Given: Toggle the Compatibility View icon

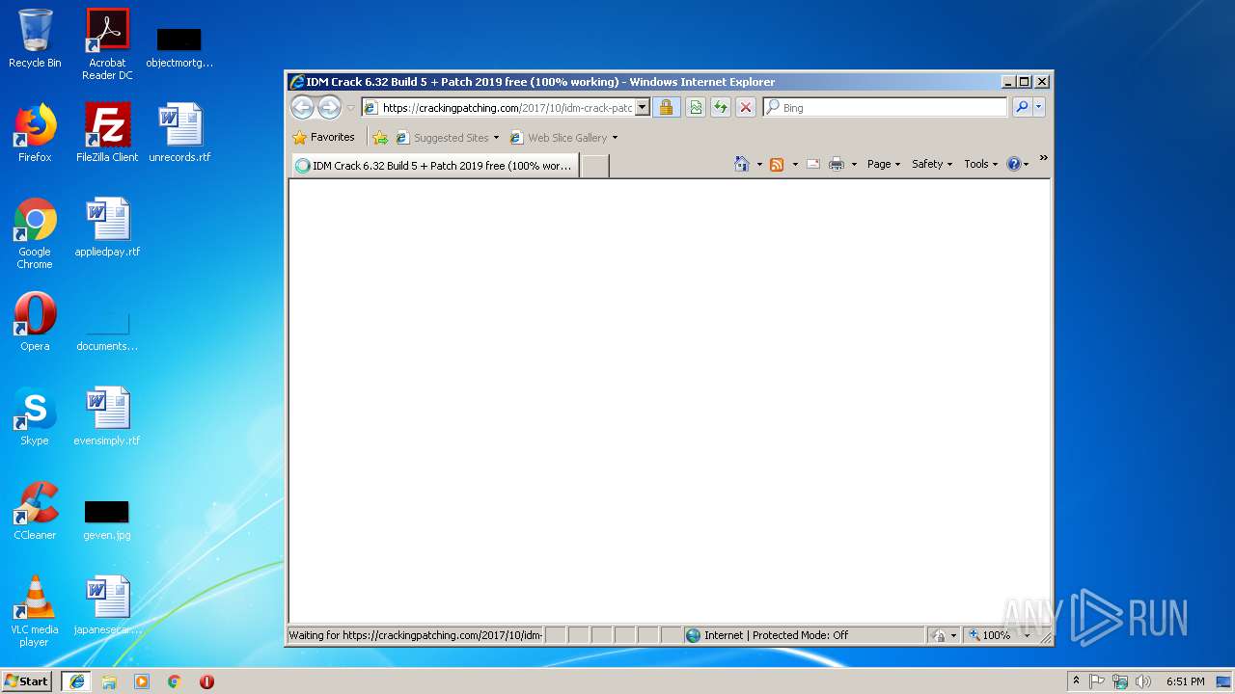Looking at the screenshot, I should click(695, 108).
